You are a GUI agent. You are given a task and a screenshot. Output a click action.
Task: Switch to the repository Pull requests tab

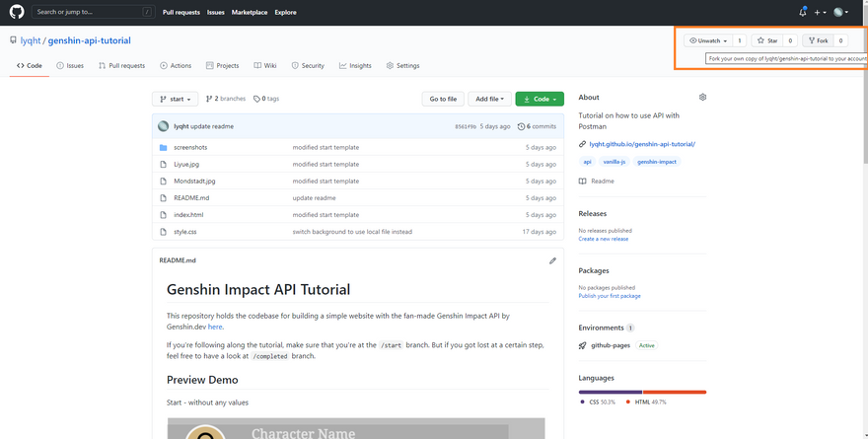coord(121,65)
